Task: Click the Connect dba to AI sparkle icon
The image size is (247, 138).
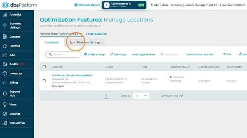Action: [x=107, y=5]
